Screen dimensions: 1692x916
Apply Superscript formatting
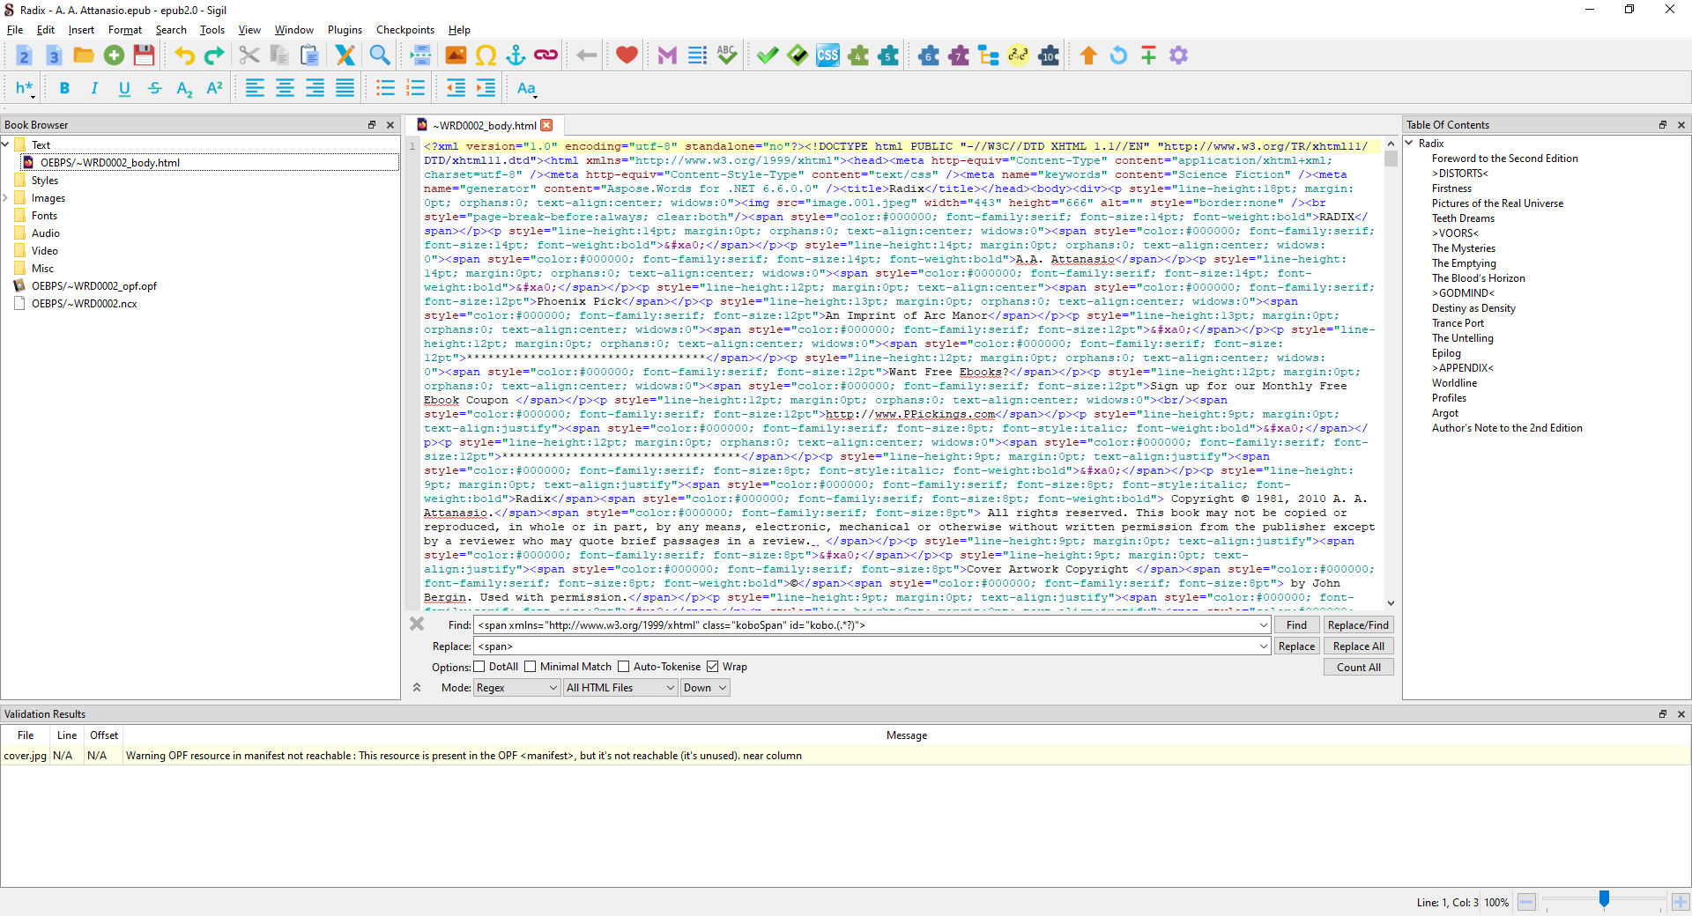(x=214, y=88)
